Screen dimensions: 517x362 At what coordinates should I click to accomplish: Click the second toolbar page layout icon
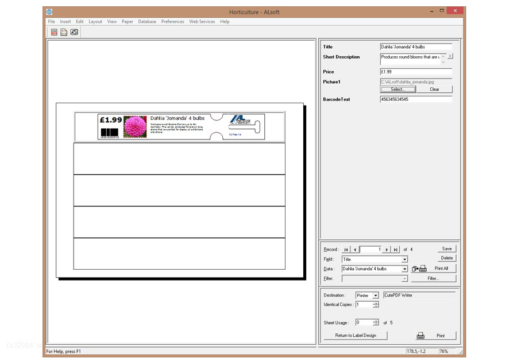[64, 32]
